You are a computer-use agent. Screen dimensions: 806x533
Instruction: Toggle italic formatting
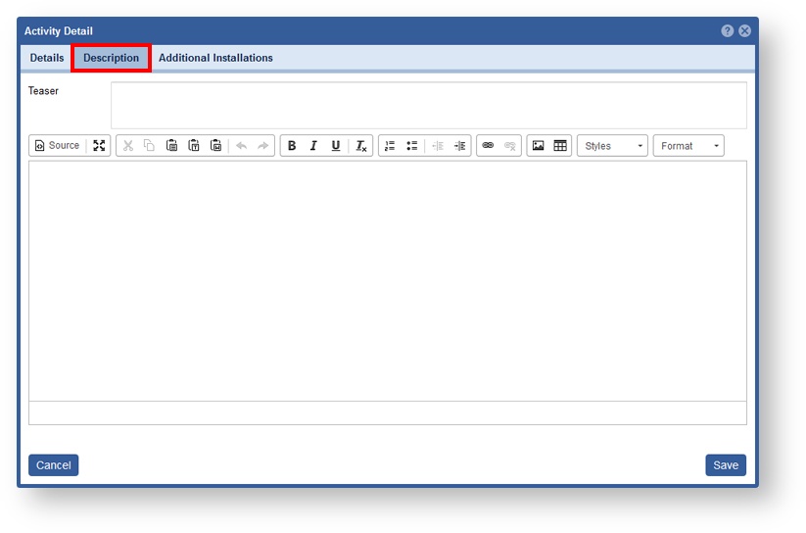(x=313, y=146)
